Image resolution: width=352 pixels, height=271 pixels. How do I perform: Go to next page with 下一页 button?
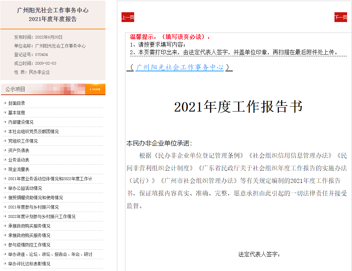[x=340, y=17]
